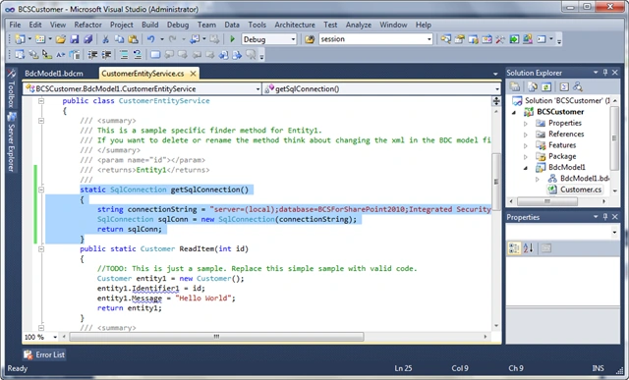The image size is (629, 380).
Task: Click the Comment out selected lines icon
Action: (124, 55)
